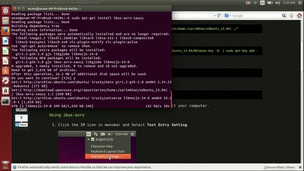Open the Files manager from the dock
The height and width of the screenshot is (171, 304).
point(5,21)
